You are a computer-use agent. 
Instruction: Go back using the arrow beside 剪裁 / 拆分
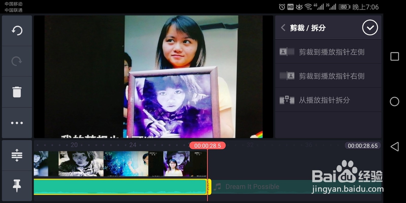click(283, 28)
